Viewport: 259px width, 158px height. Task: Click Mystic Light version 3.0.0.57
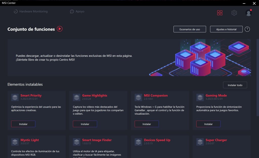click(25, 143)
